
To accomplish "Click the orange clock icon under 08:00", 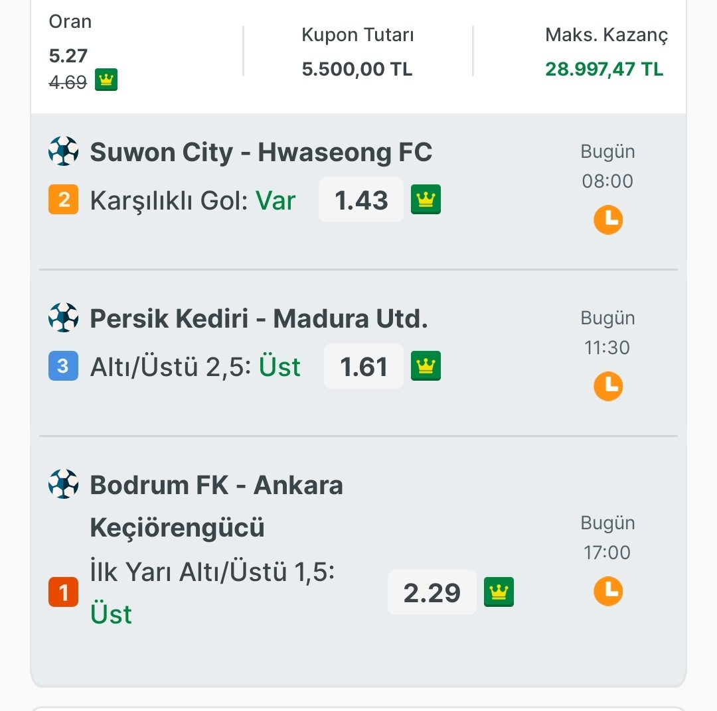I will point(608,220).
